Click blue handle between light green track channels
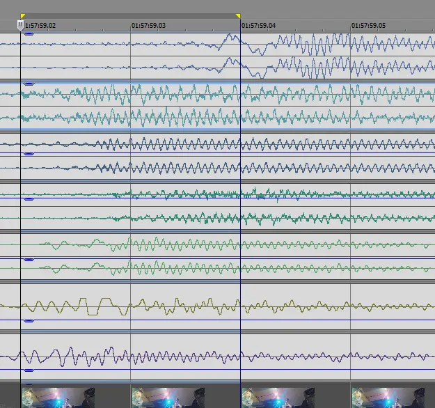 tap(29, 258)
